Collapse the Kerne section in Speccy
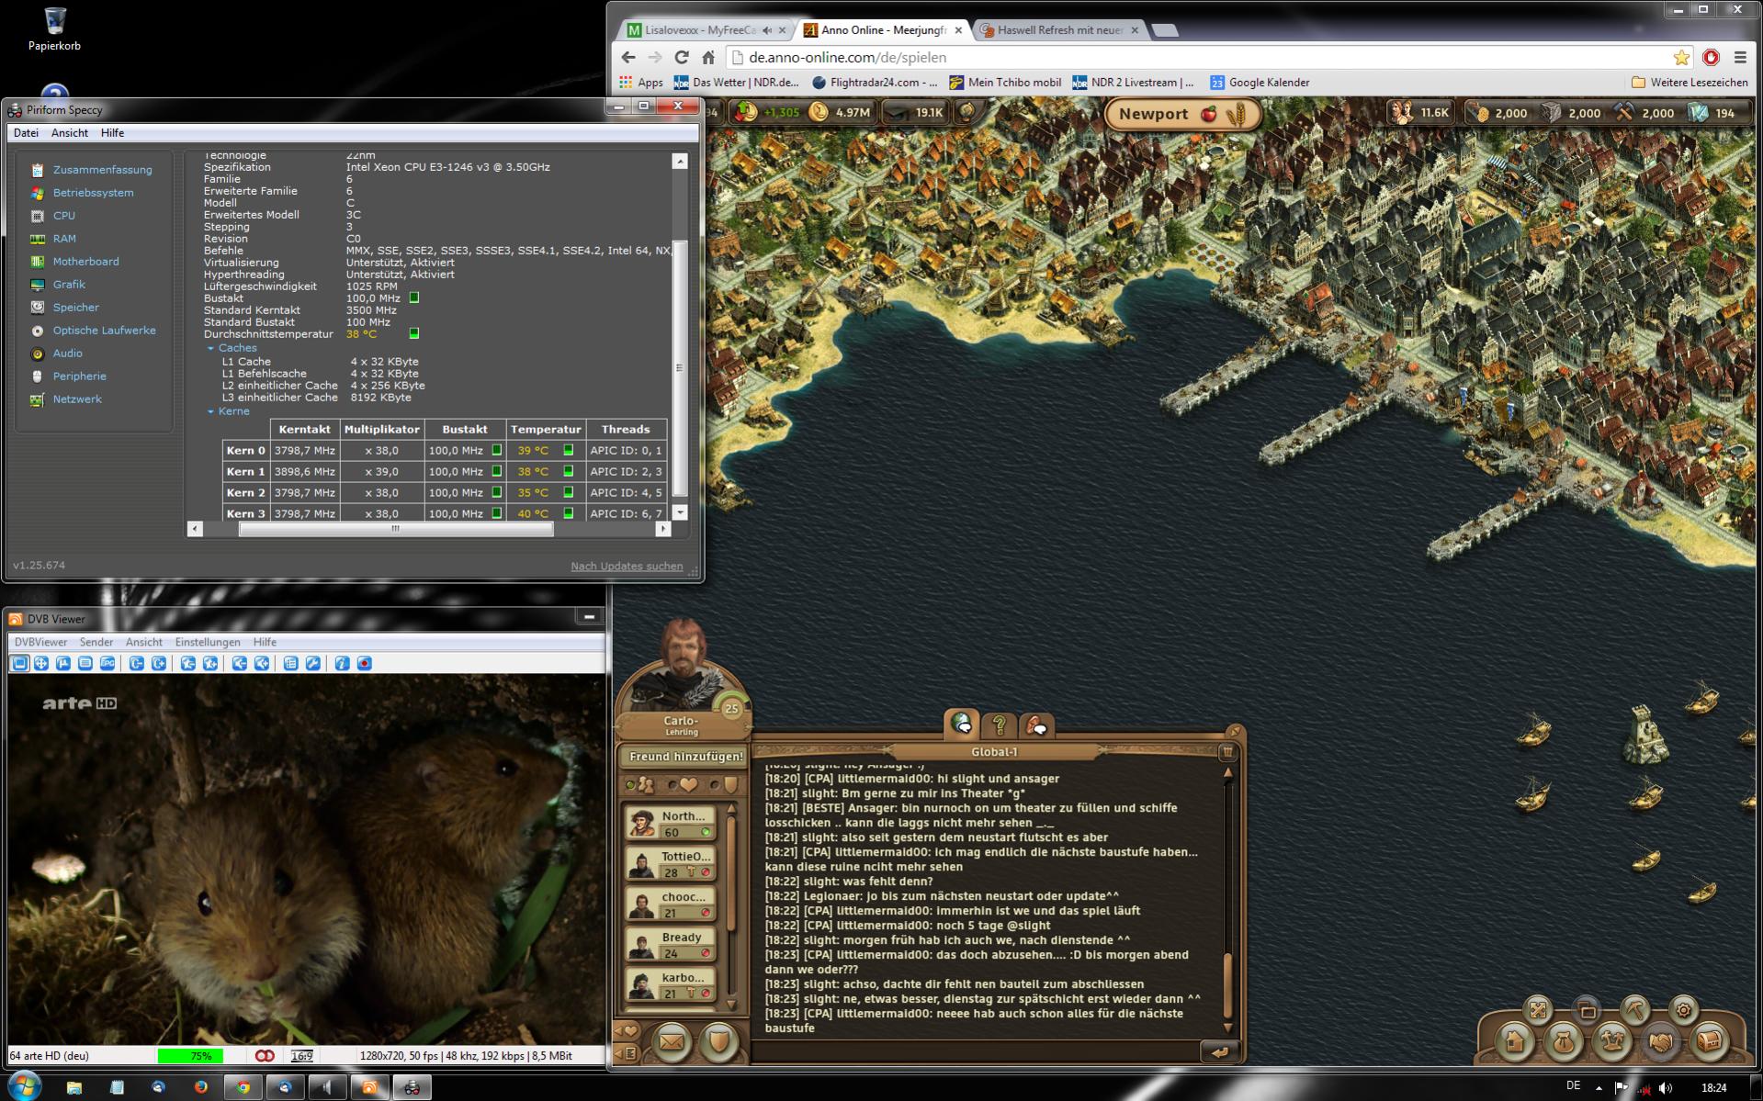1763x1101 pixels. [x=210, y=411]
